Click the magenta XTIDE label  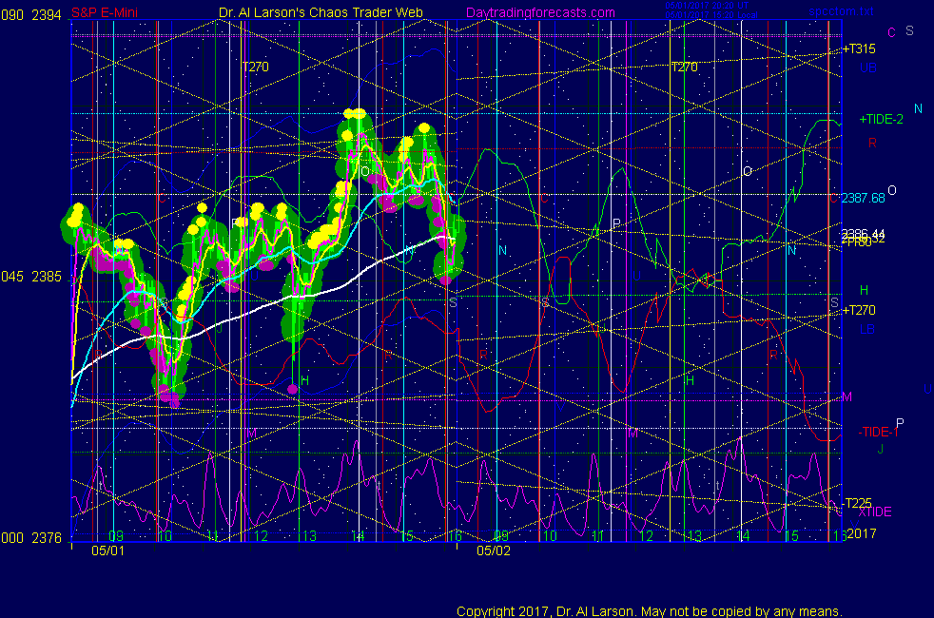[x=875, y=512]
